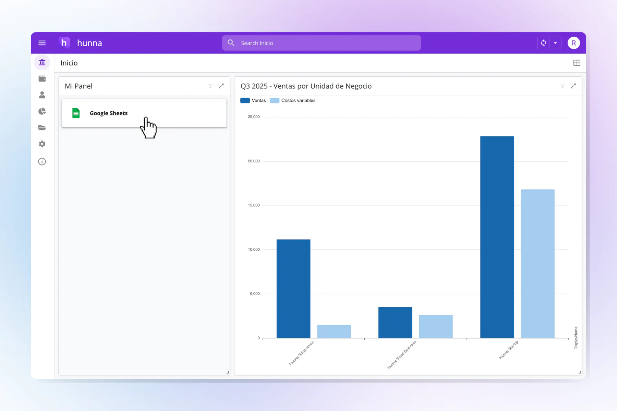Click the Ventas chart resize handle
This screenshot has width=617, height=411.
coord(580,372)
